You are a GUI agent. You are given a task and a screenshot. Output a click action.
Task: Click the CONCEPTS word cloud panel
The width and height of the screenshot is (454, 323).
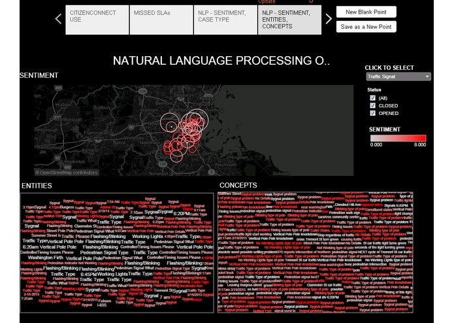coord(316,252)
